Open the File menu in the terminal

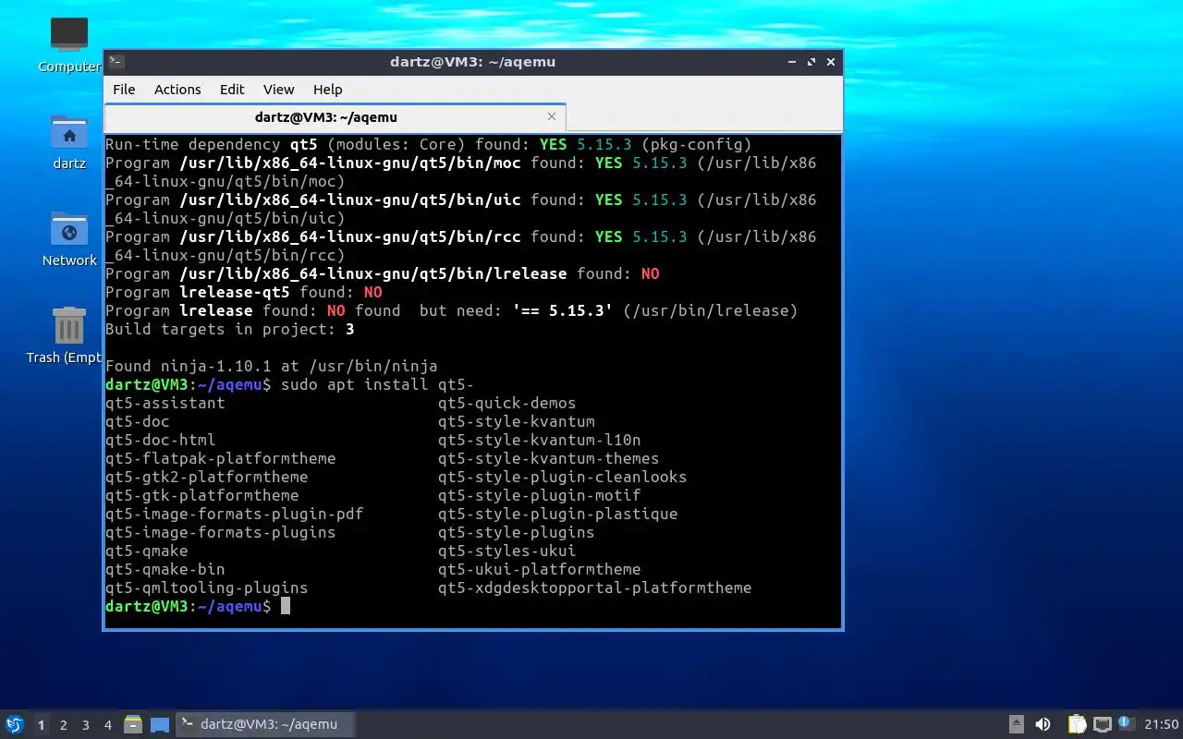pyautogui.click(x=124, y=90)
